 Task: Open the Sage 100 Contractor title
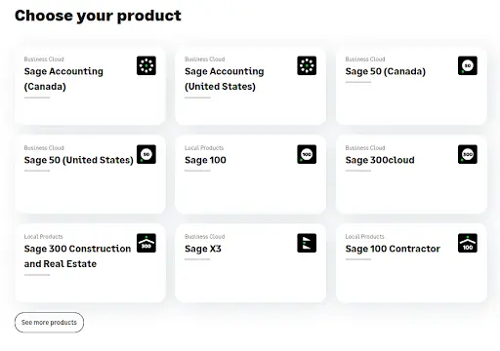click(393, 249)
